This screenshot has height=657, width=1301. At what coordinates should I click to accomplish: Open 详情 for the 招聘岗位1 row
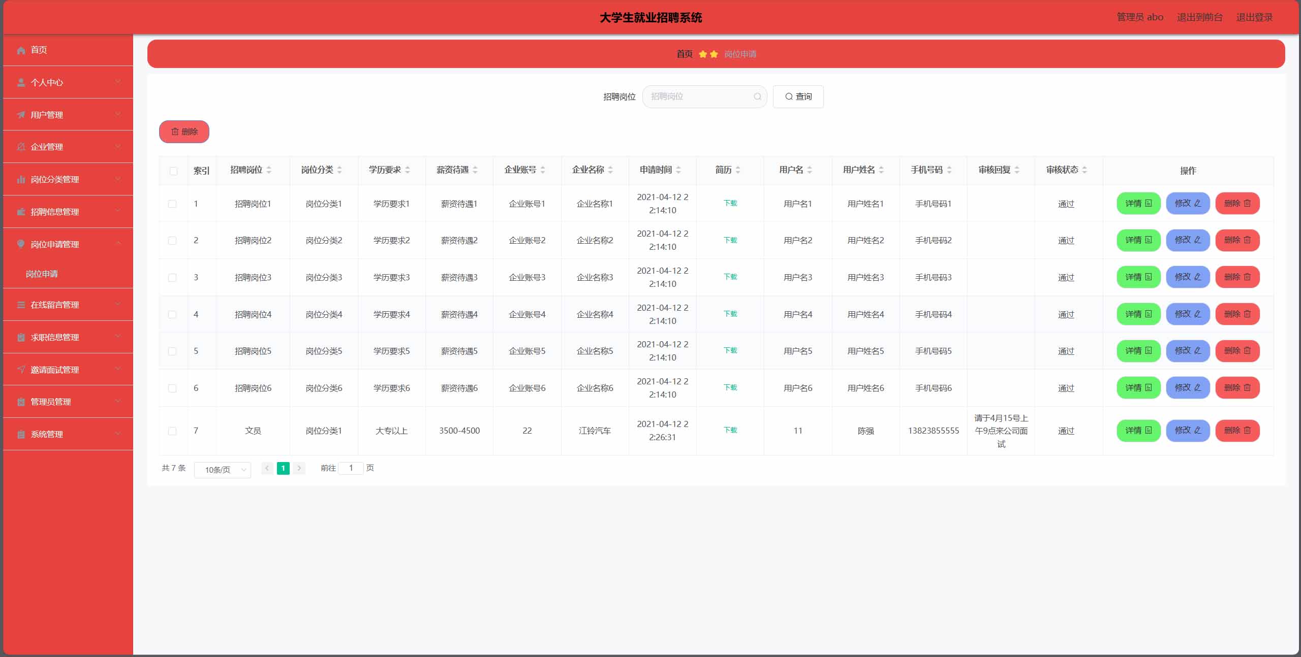coord(1138,204)
